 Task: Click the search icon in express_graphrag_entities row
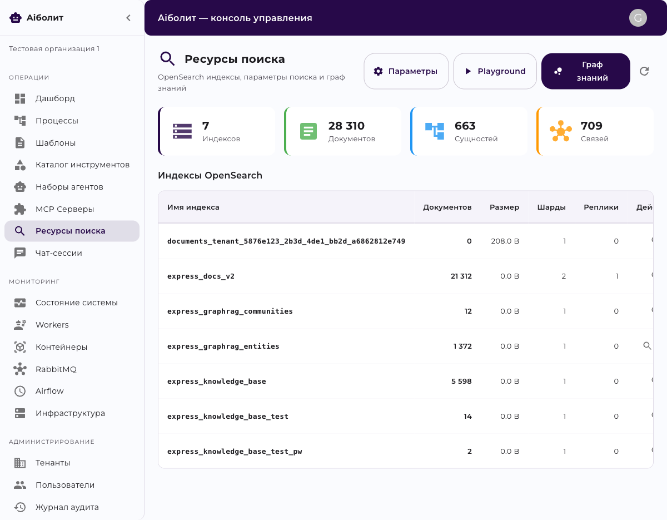647,346
